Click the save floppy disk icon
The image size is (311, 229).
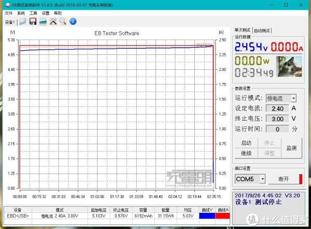point(33,22)
